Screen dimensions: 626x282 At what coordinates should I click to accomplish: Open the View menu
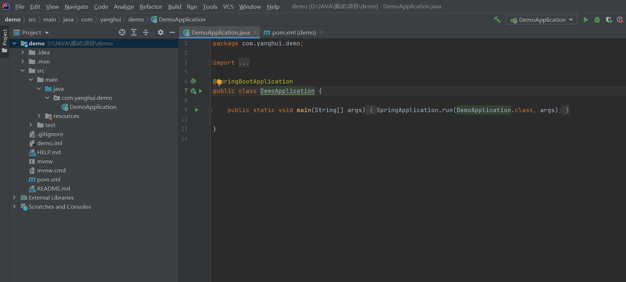tap(52, 7)
